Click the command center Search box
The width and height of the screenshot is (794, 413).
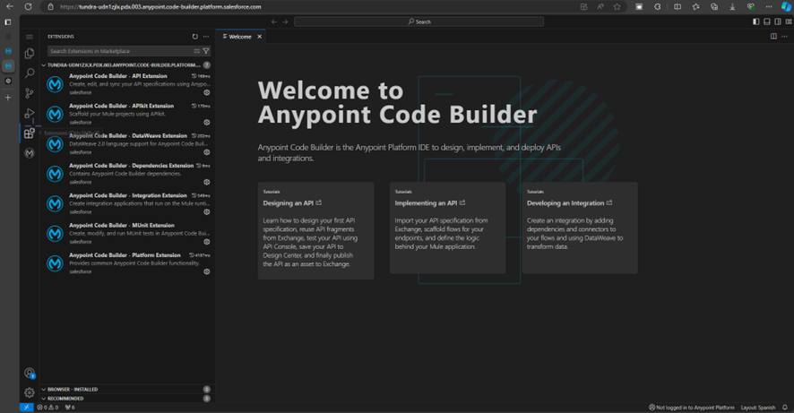tap(419, 22)
